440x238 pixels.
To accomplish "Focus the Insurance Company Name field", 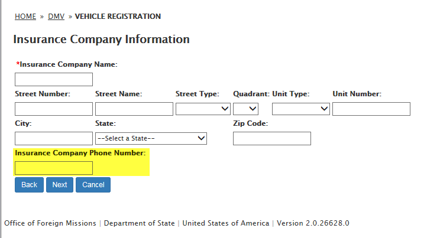I will [53, 79].
